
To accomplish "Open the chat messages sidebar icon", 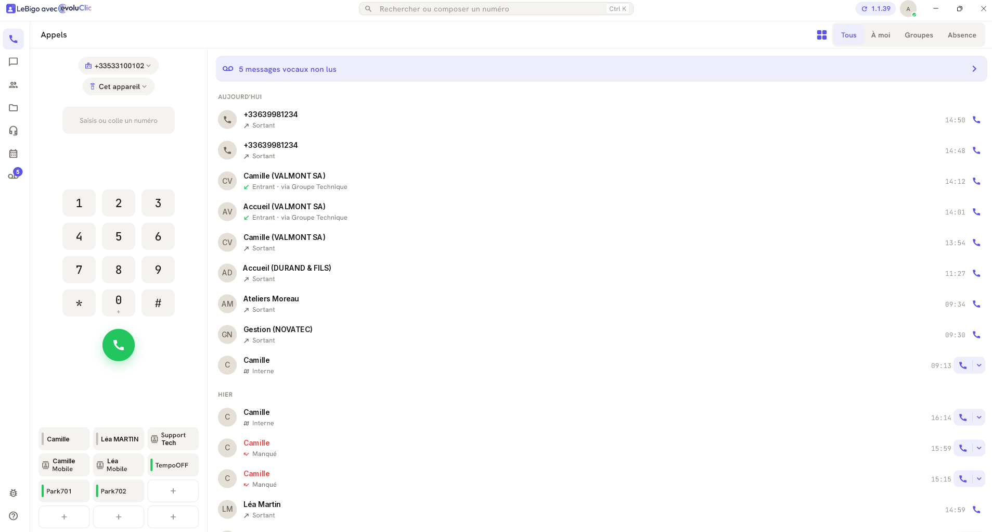I will coord(14,62).
